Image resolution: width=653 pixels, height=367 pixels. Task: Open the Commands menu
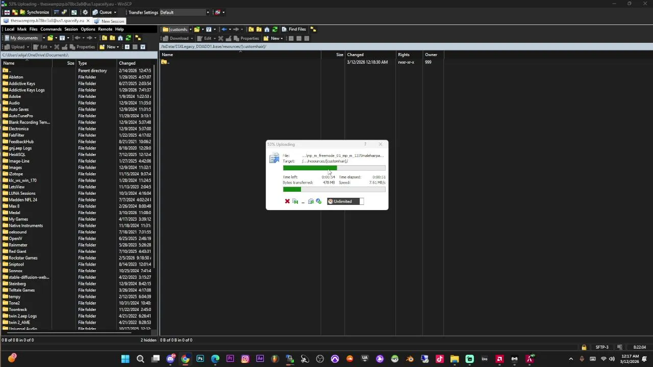tap(51, 29)
